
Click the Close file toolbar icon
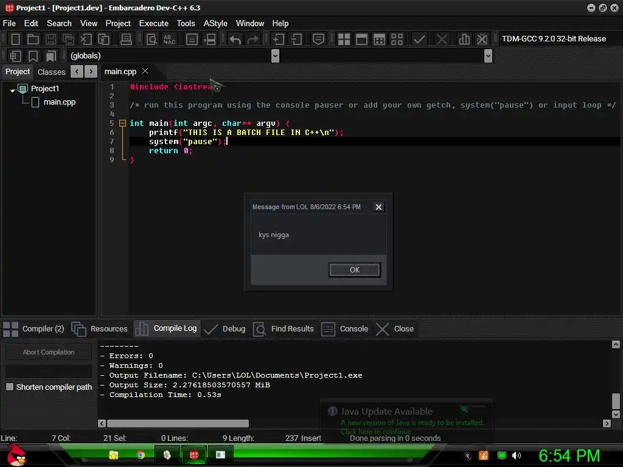tap(86, 39)
